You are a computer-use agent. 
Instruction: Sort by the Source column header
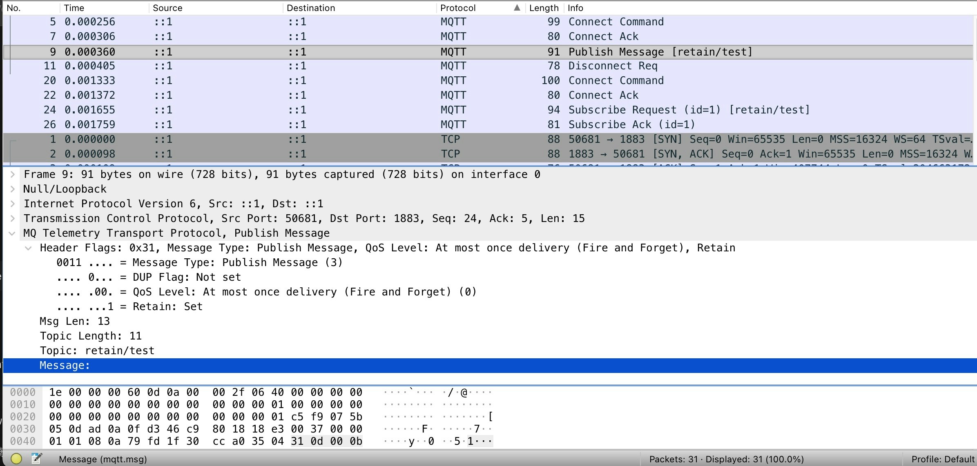(167, 8)
